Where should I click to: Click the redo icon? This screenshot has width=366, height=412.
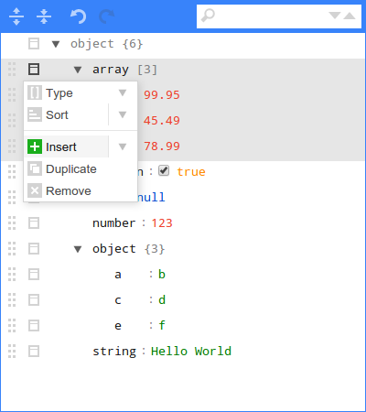[107, 16]
